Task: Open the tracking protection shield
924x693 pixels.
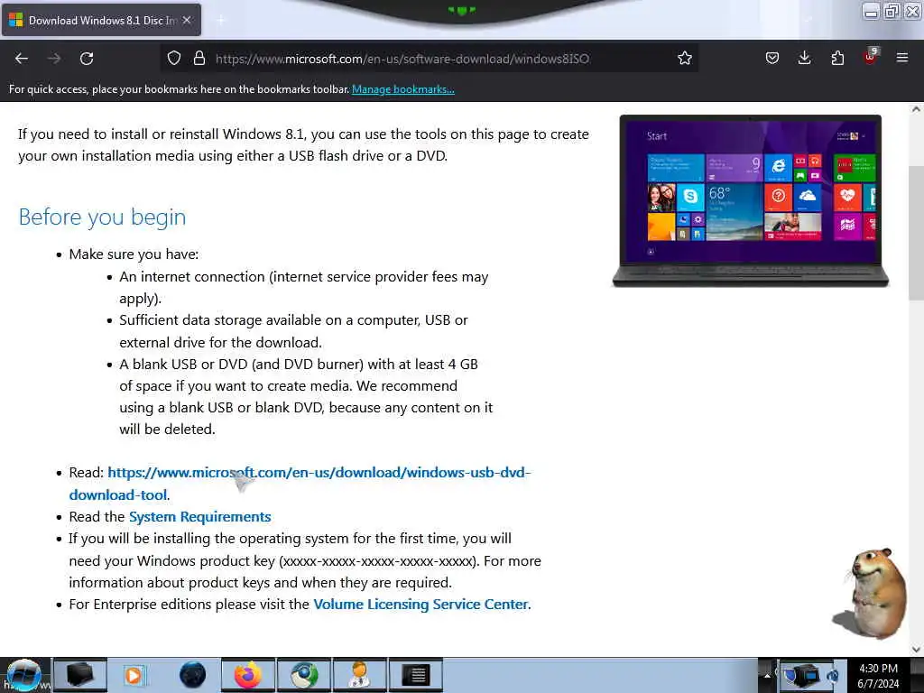Action: click(x=174, y=59)
